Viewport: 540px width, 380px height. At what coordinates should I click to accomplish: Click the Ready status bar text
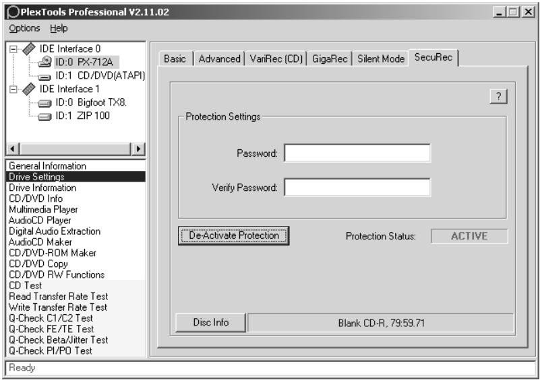22,368
